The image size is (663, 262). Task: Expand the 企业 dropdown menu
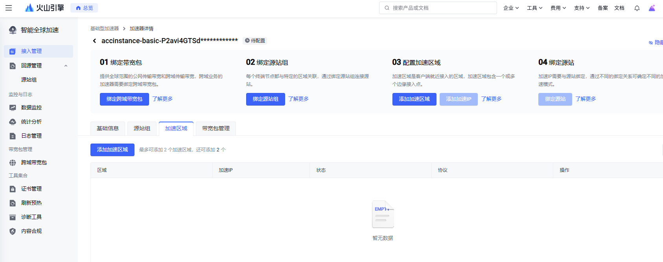(x=511, y=8)
